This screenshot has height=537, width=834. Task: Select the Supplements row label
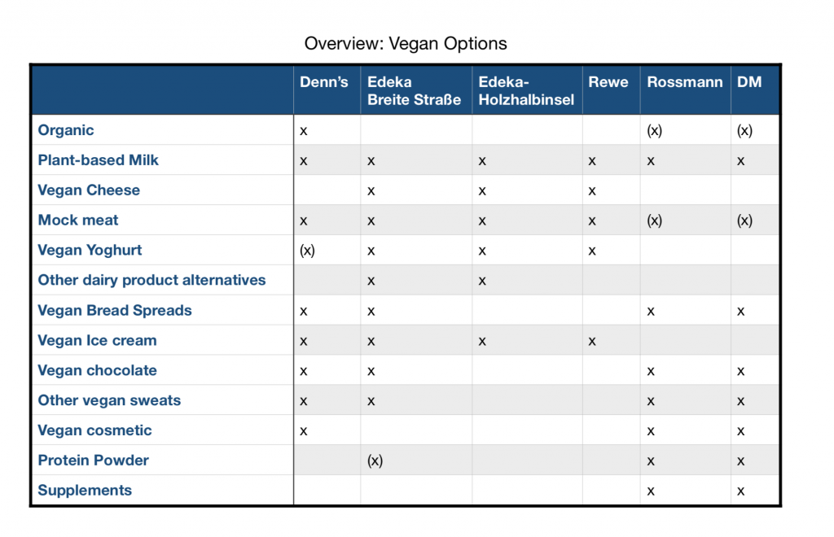pos(85,491)
